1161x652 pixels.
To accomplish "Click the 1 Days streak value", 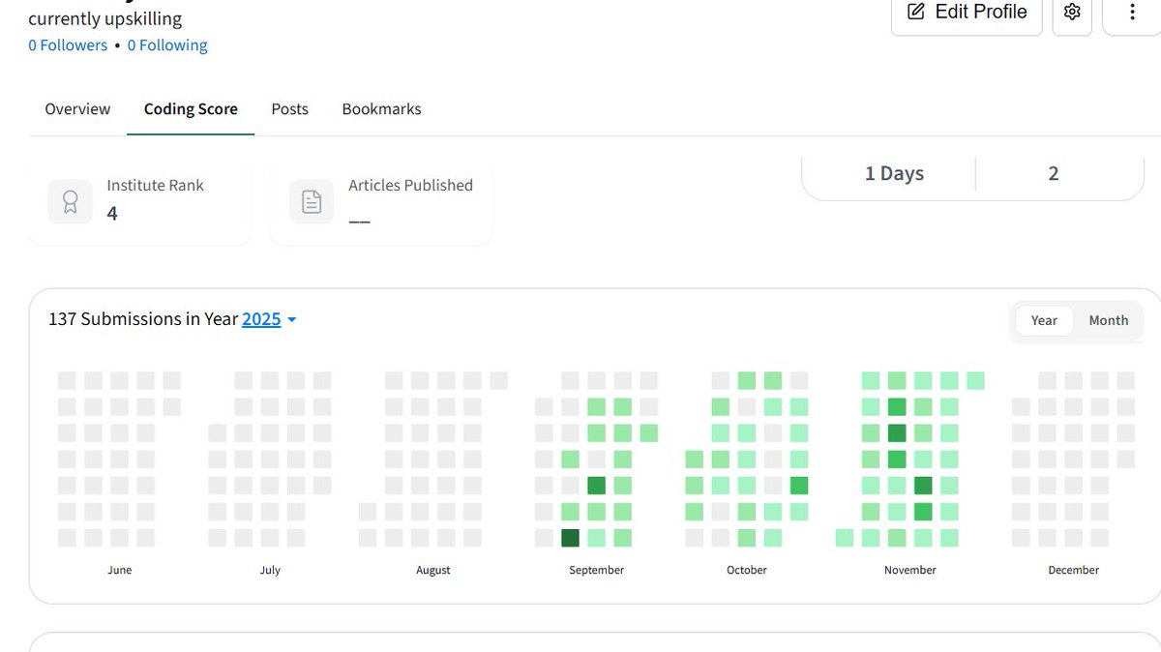I will 894,173.
